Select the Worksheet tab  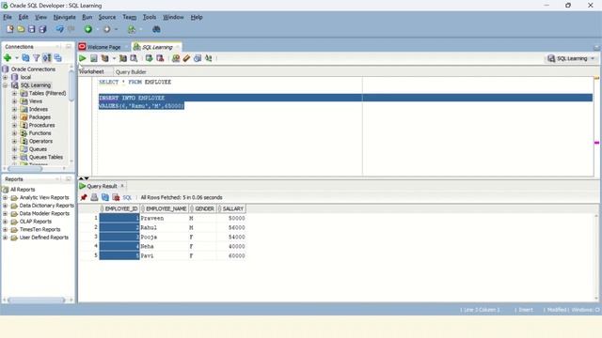91,71
